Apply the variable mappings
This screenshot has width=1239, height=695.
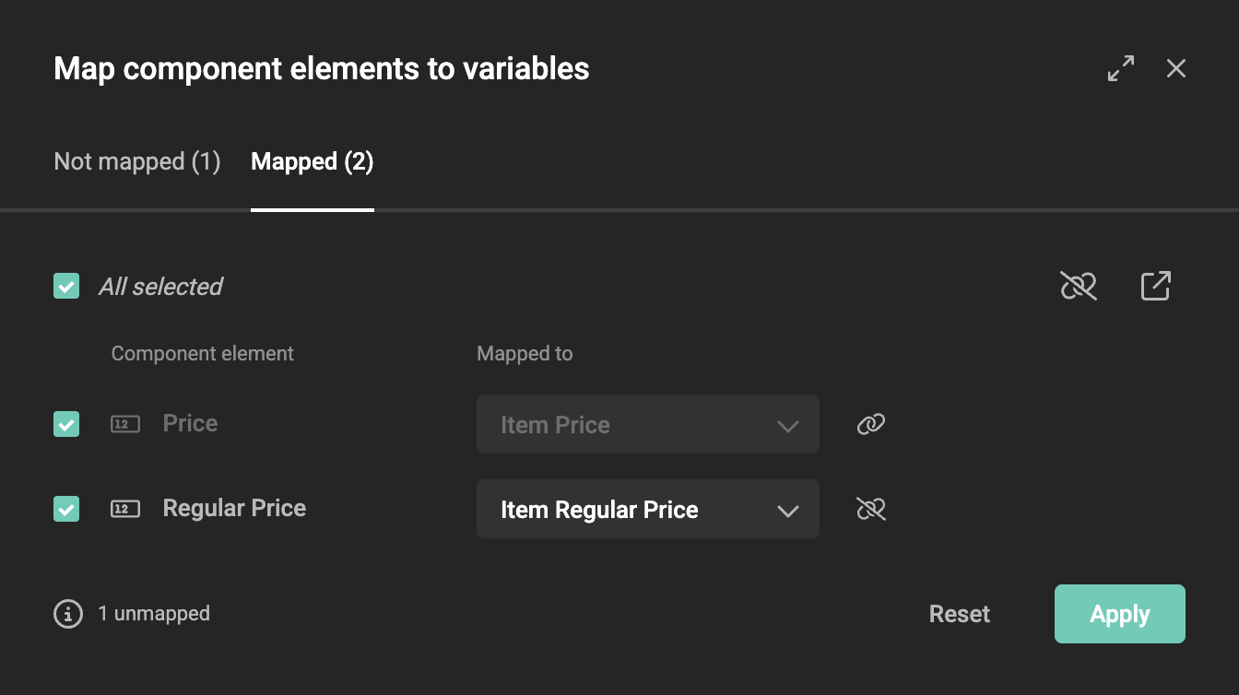pos(1119,613)
